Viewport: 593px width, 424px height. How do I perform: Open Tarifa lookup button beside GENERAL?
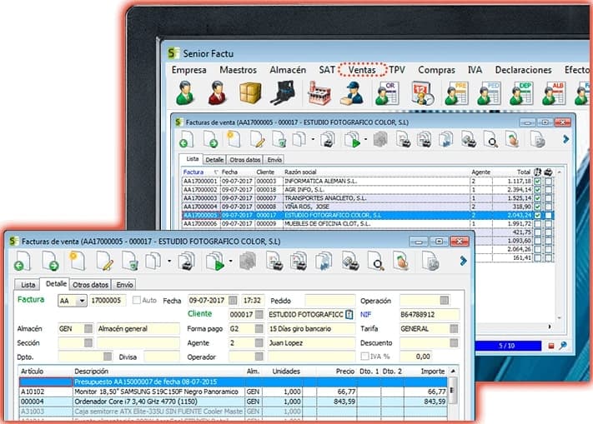pos(454,328)
